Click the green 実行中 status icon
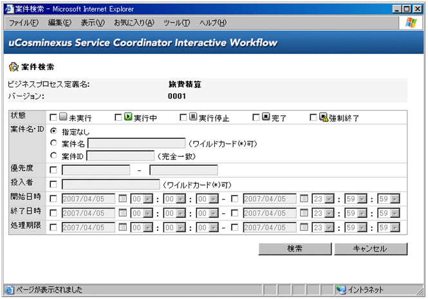428x299 pixels. 128,117
